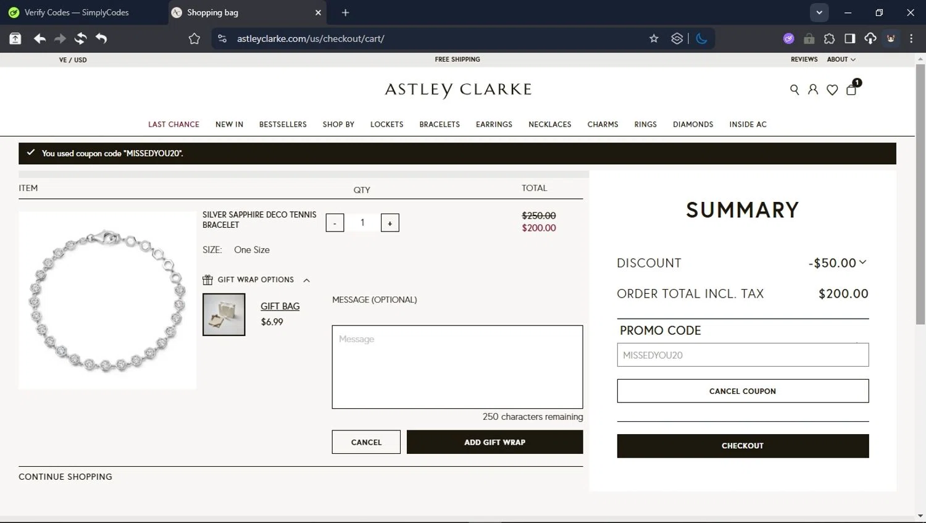Open the INSIDE AC menu
This screenshot has width=926, height=523.
point(748,124)
